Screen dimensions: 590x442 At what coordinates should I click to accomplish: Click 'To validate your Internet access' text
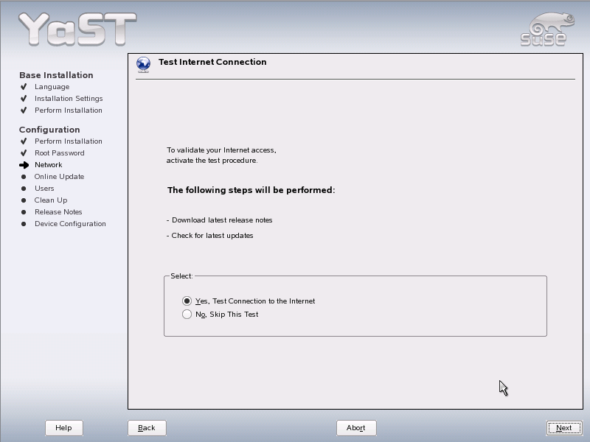(221, 150)
